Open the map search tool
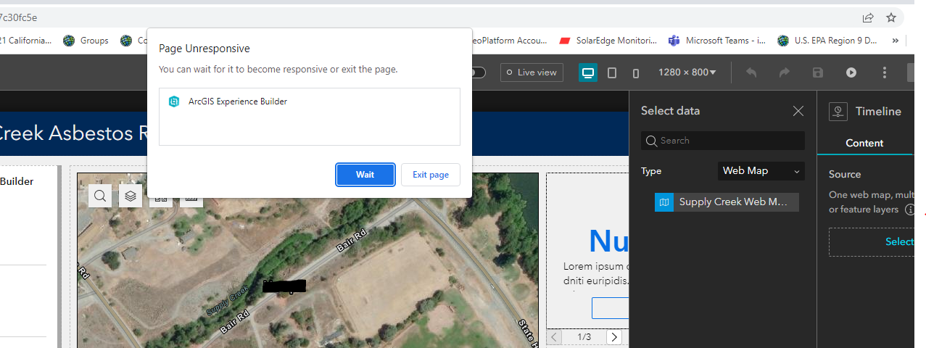 [100, 195]
